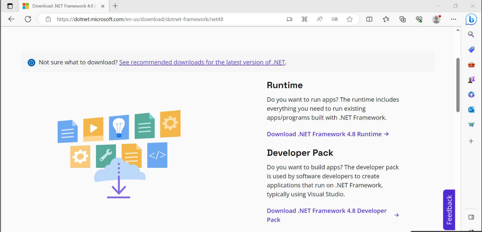The width and height of the screenshot is (482, 232).
Task: Open the Read aloud icon in address bar
Action: pos(320,19)
